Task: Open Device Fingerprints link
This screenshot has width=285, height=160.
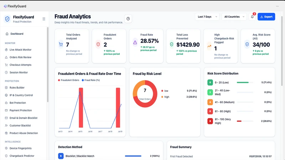Action: 21,148
